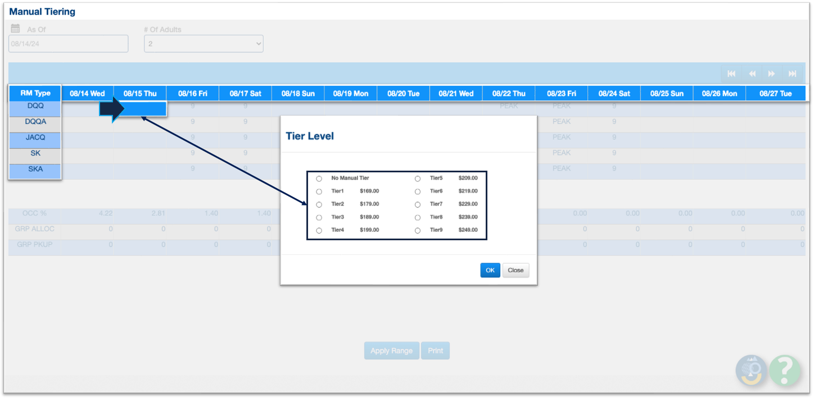Close the Tier Level dialog

click(x=515, y=270)
